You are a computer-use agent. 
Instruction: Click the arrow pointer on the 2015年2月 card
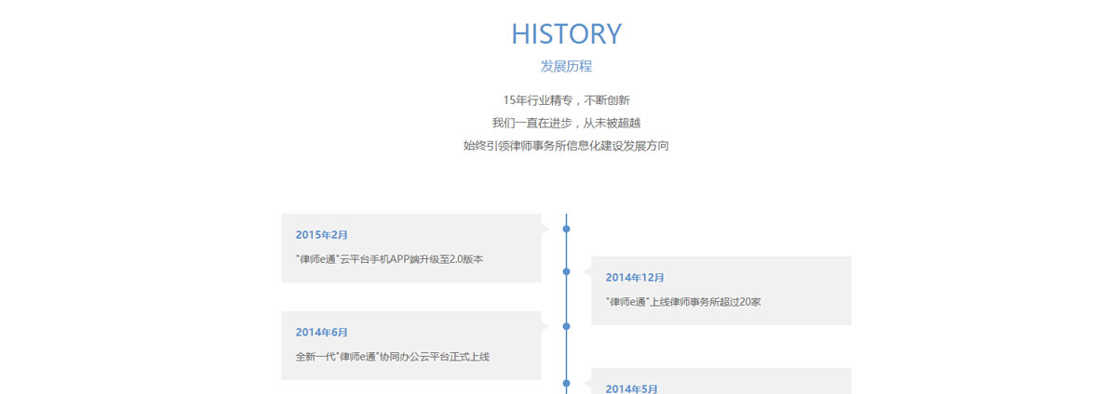coord(545,228)
